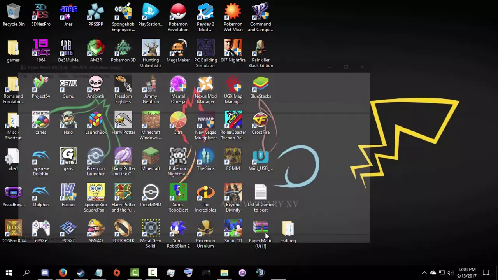Select the Pokemon Wet Moat icon

click(233, 18)
